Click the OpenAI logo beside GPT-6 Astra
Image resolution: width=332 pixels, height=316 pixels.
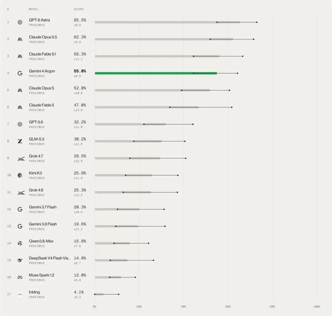pyautogui.click(x=20, y=22)
